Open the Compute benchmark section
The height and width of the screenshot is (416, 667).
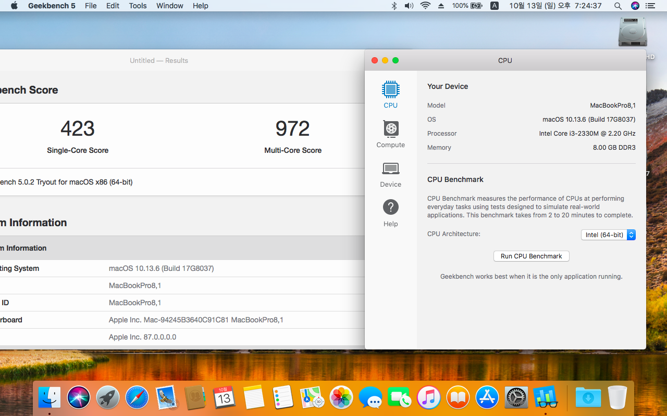(x=391, y=134)
